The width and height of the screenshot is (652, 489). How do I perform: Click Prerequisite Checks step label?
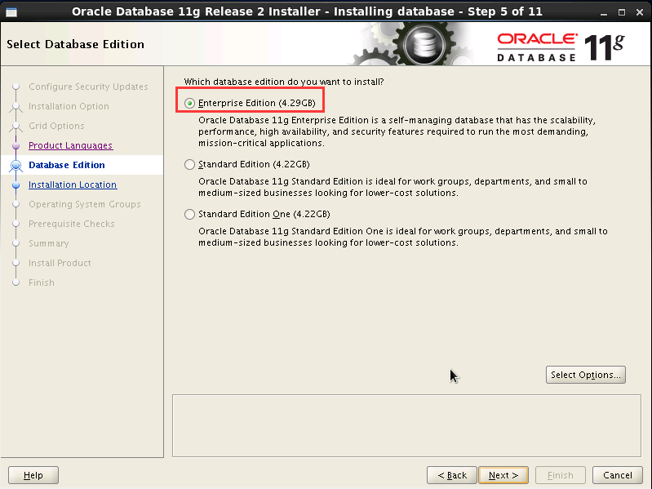coord(72,224)
